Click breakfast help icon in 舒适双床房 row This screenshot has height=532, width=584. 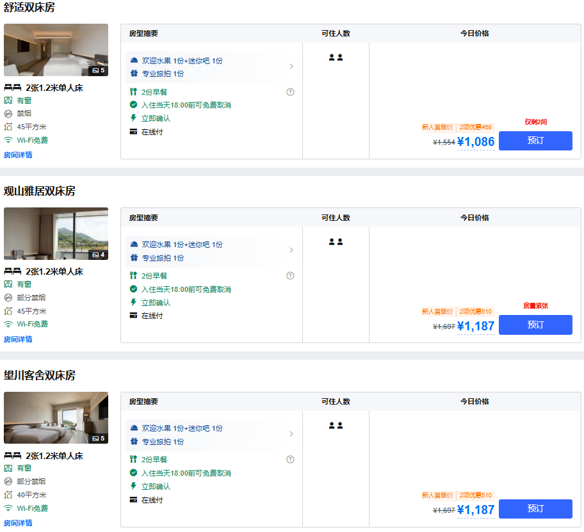pos(290,92)
